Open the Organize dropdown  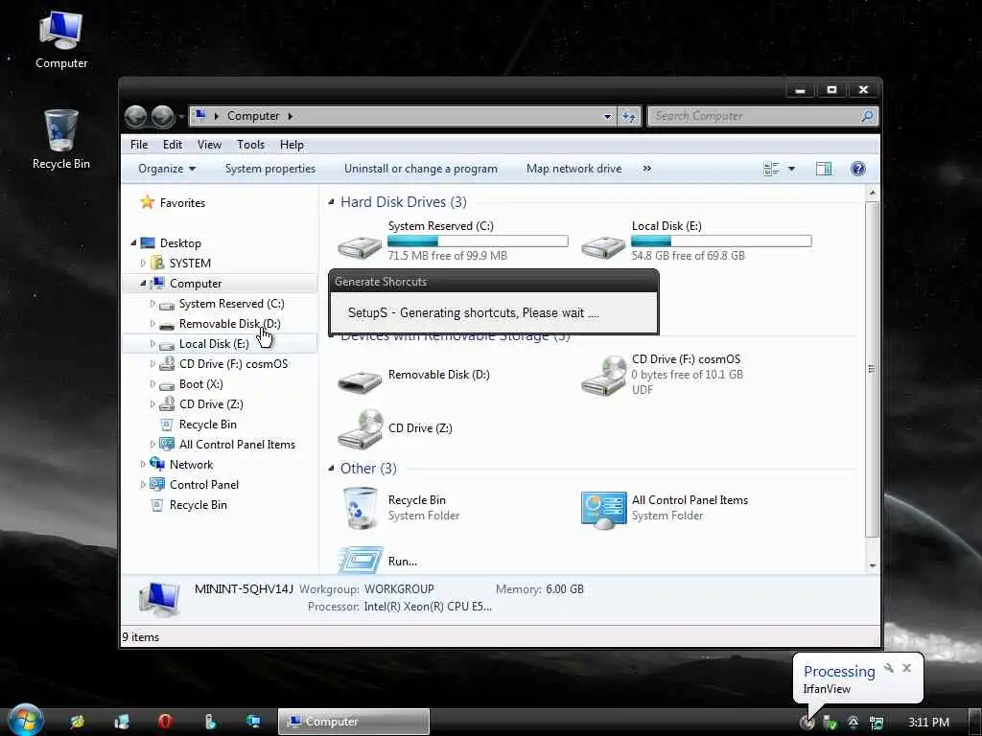coord(167,169)
